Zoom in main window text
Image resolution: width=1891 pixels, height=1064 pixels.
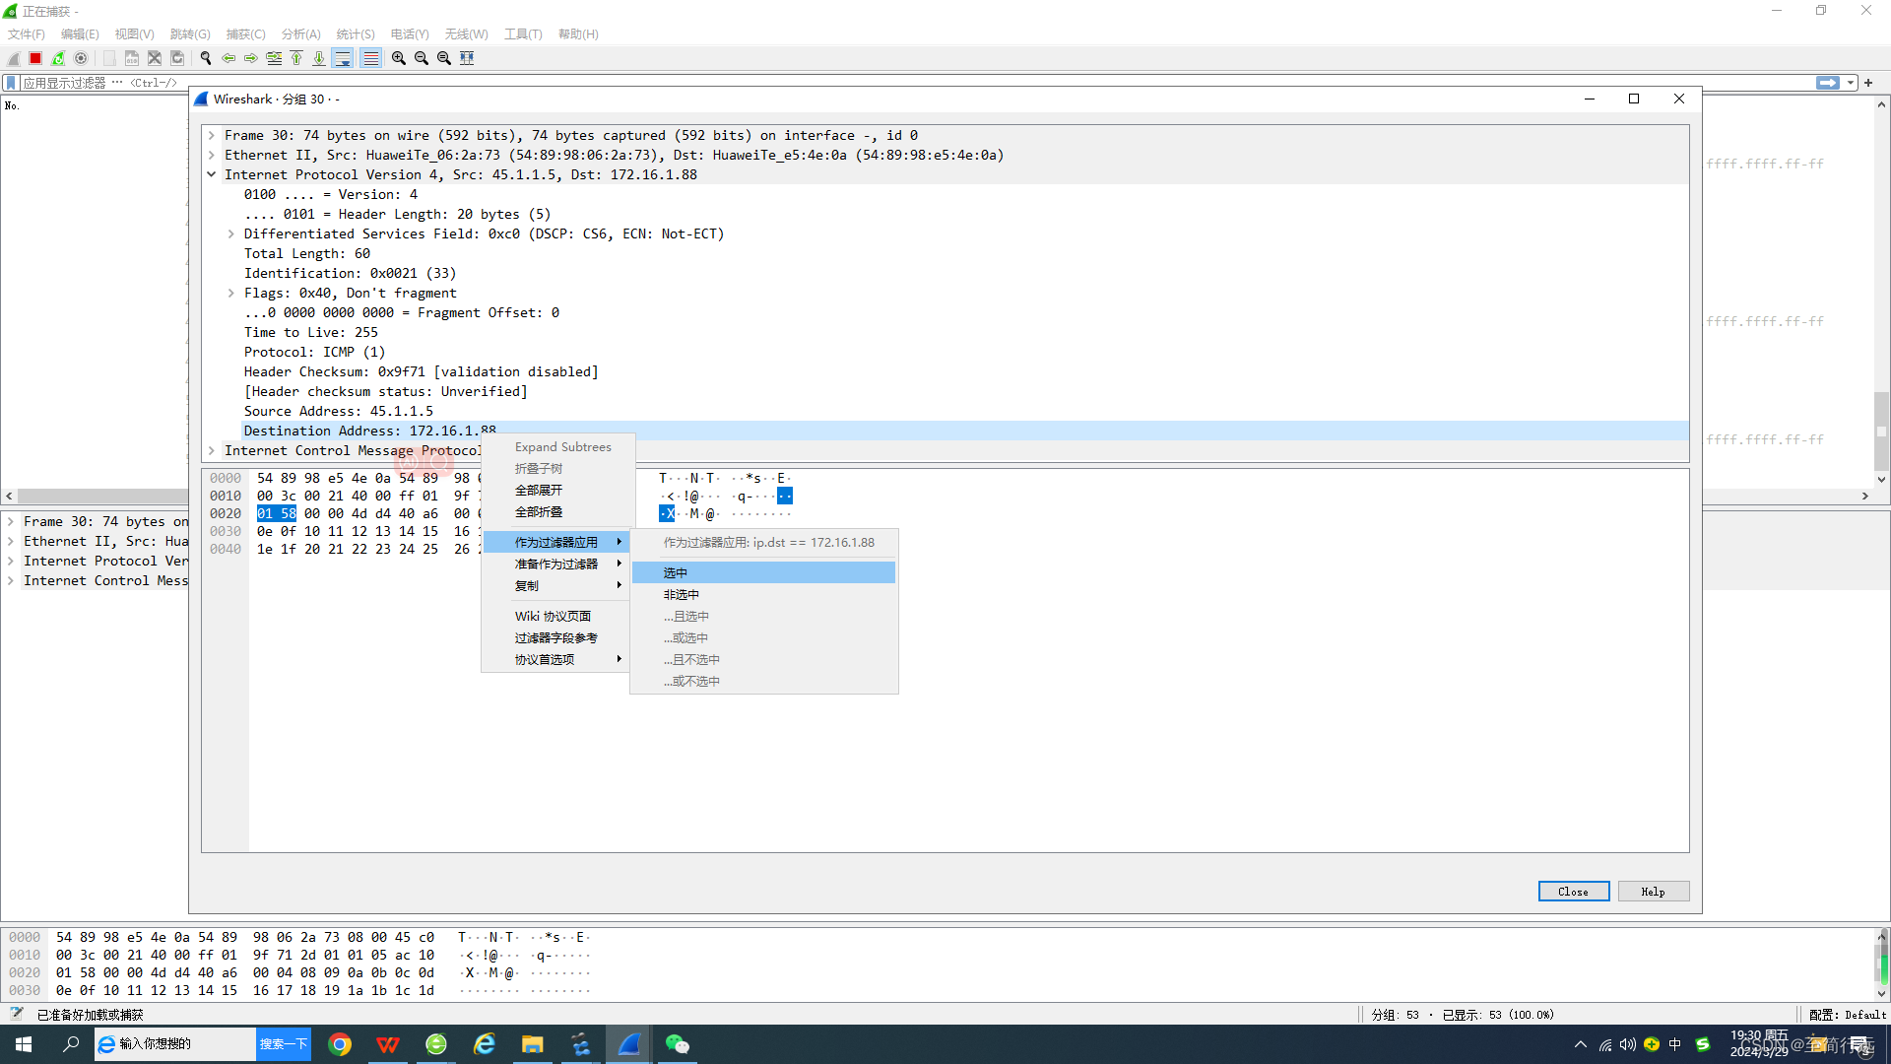coord(399,58)
